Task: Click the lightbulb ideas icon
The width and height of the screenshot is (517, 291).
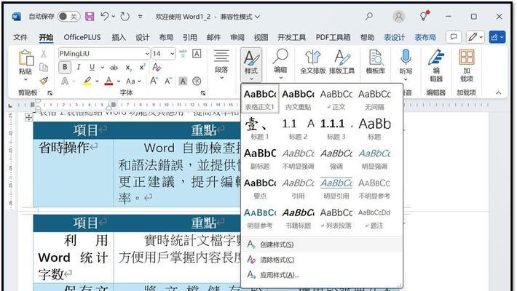Action: coord(424,16)
